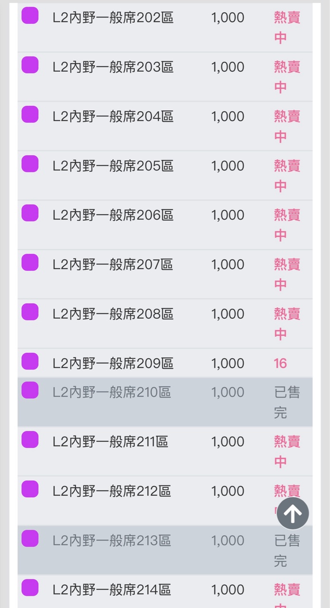Open L2內野一般席206區 ticket zone
330x608 pixels.
tap(113, 216)
